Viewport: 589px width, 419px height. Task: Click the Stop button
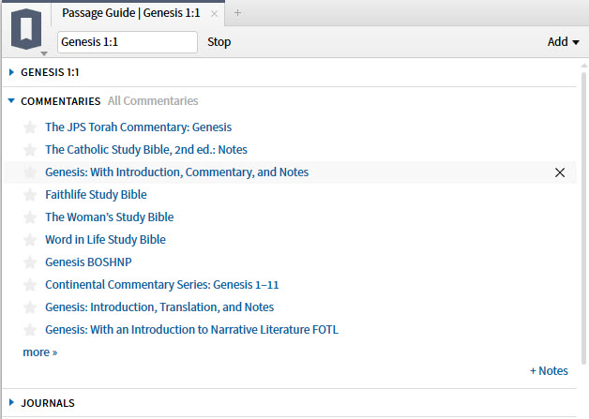219,42
